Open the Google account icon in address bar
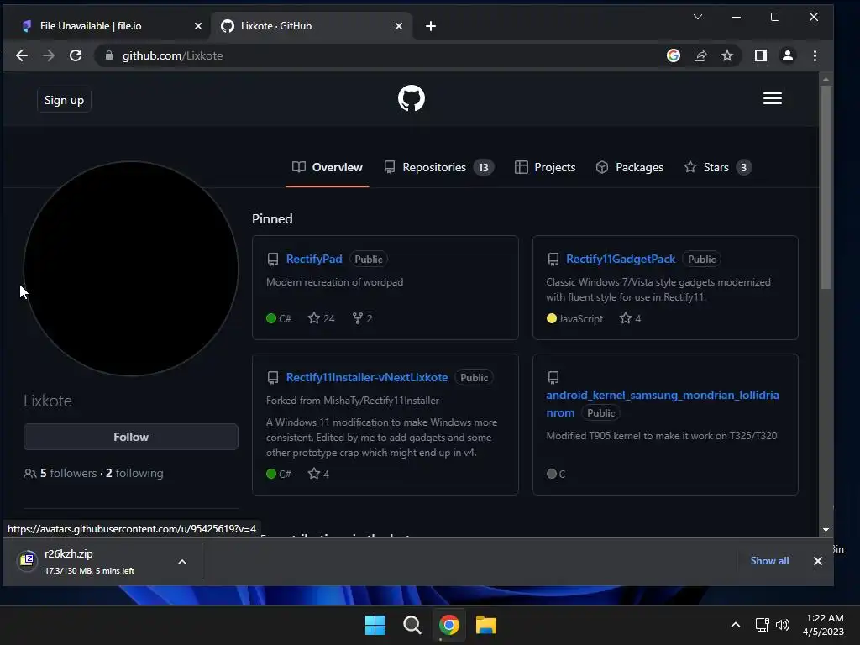 673,55
